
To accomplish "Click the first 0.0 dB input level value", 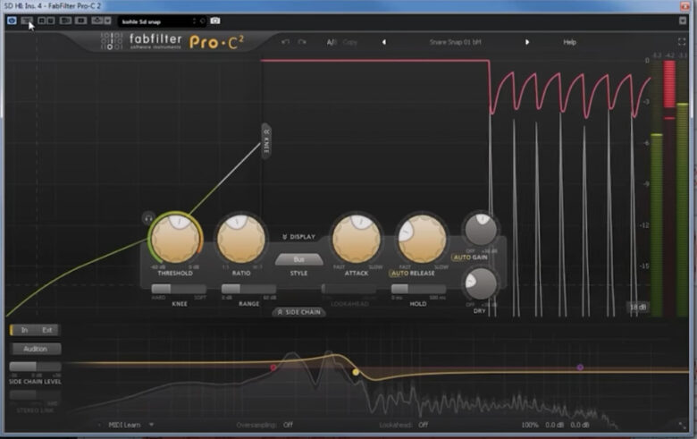I will pos(555,425).
